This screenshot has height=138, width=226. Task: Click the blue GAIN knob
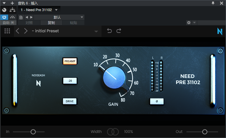coord(114,78)
